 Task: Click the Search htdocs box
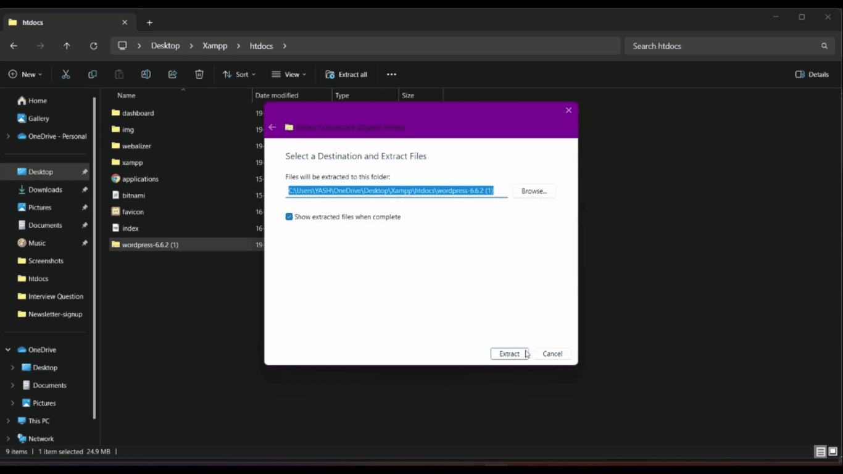point(729,46)
